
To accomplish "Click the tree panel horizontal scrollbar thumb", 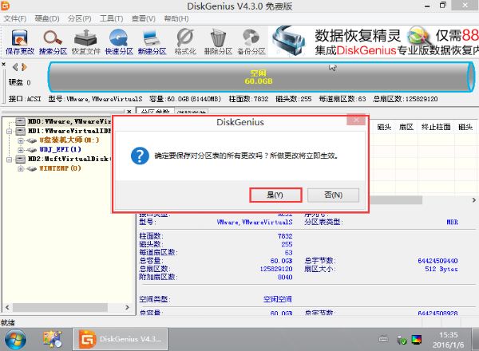I will (x=60, y=307).
